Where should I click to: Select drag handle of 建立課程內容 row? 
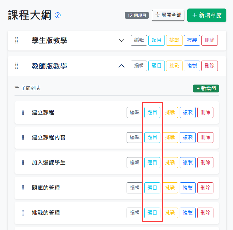pos(23,138)
